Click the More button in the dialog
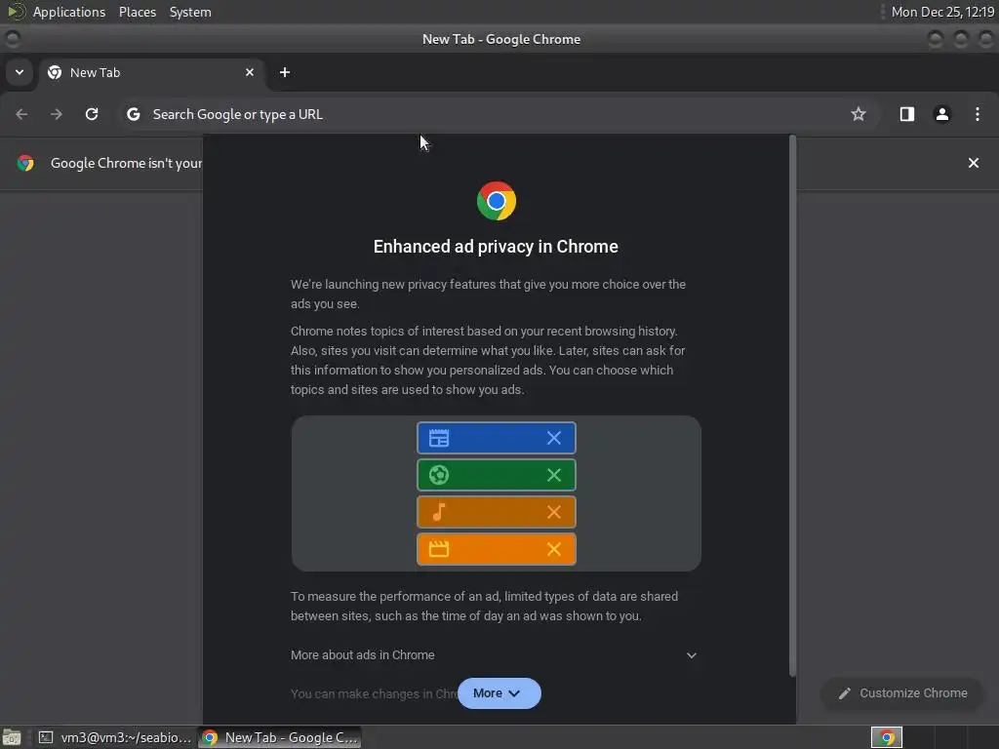This screenshot has width=999, height=749. tap(499, 693)
